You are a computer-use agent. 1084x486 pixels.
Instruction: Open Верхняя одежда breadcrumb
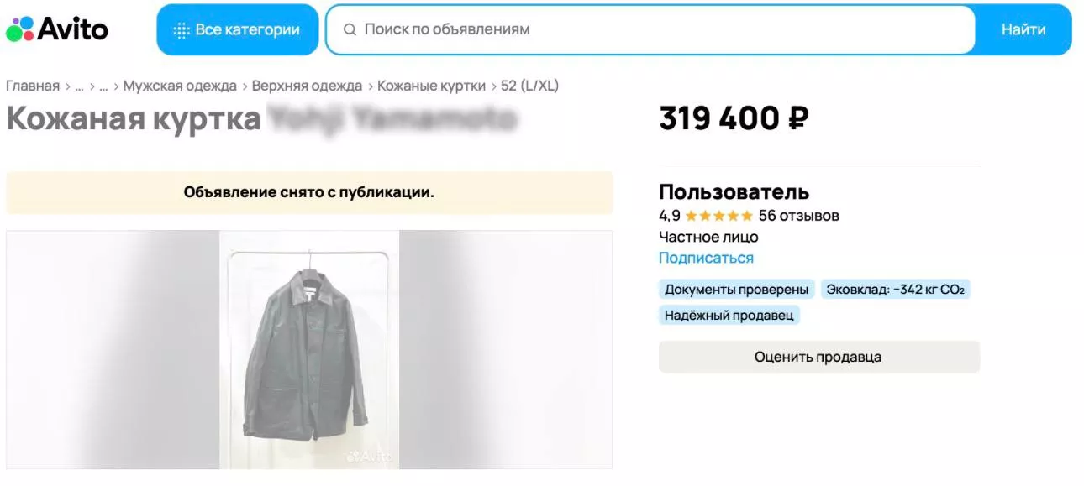pyautogui.click(x=307, y=86)
